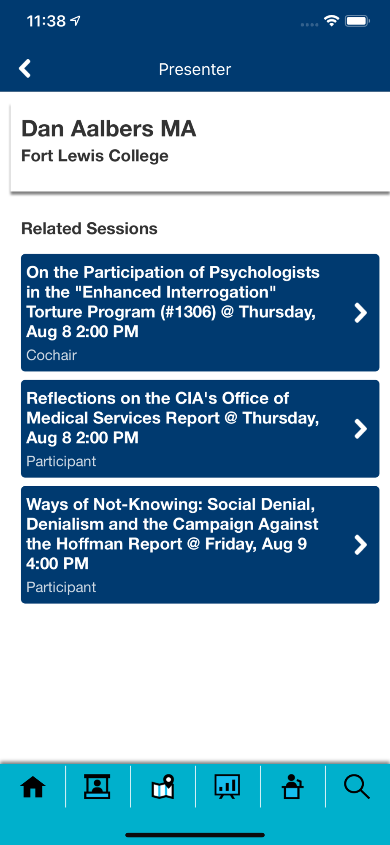Viewport: 390px width, 845px height.
Task: Tap the Presenter title in header
Action: [x=195, y=69]
